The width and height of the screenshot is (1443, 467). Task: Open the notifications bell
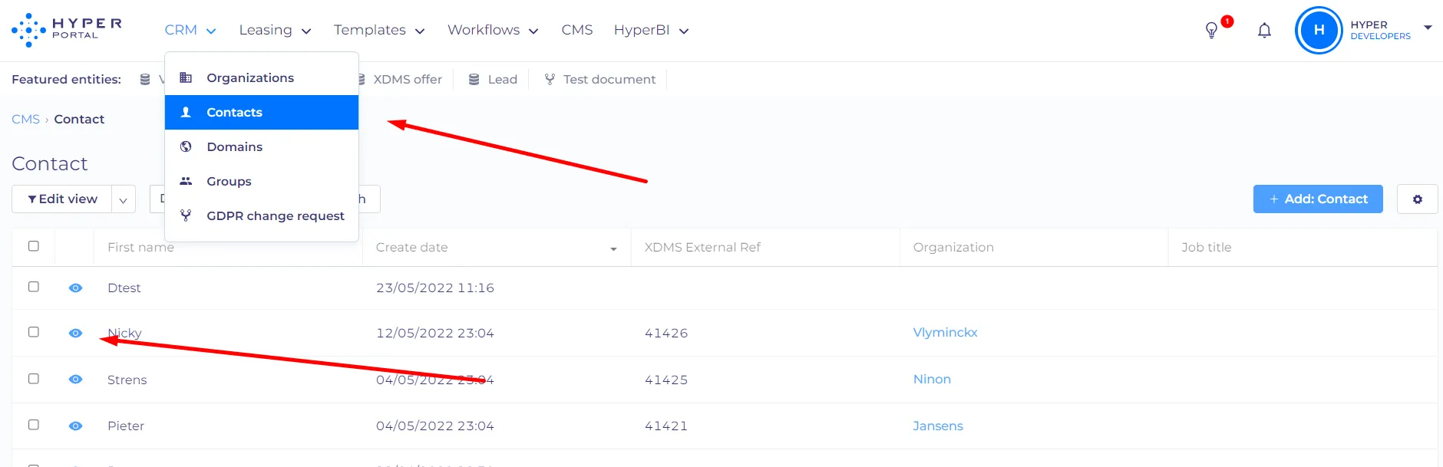click(x=1264, y=31)
